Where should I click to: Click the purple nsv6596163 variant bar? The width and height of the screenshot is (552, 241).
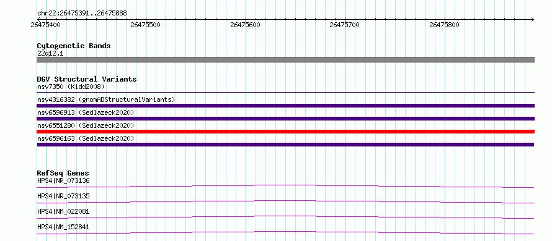(285, 145)
